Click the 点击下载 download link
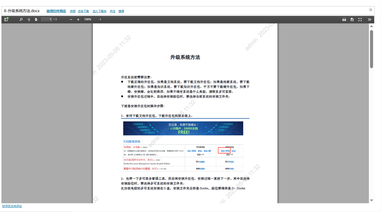381x214 pixels. click(83, 11)
